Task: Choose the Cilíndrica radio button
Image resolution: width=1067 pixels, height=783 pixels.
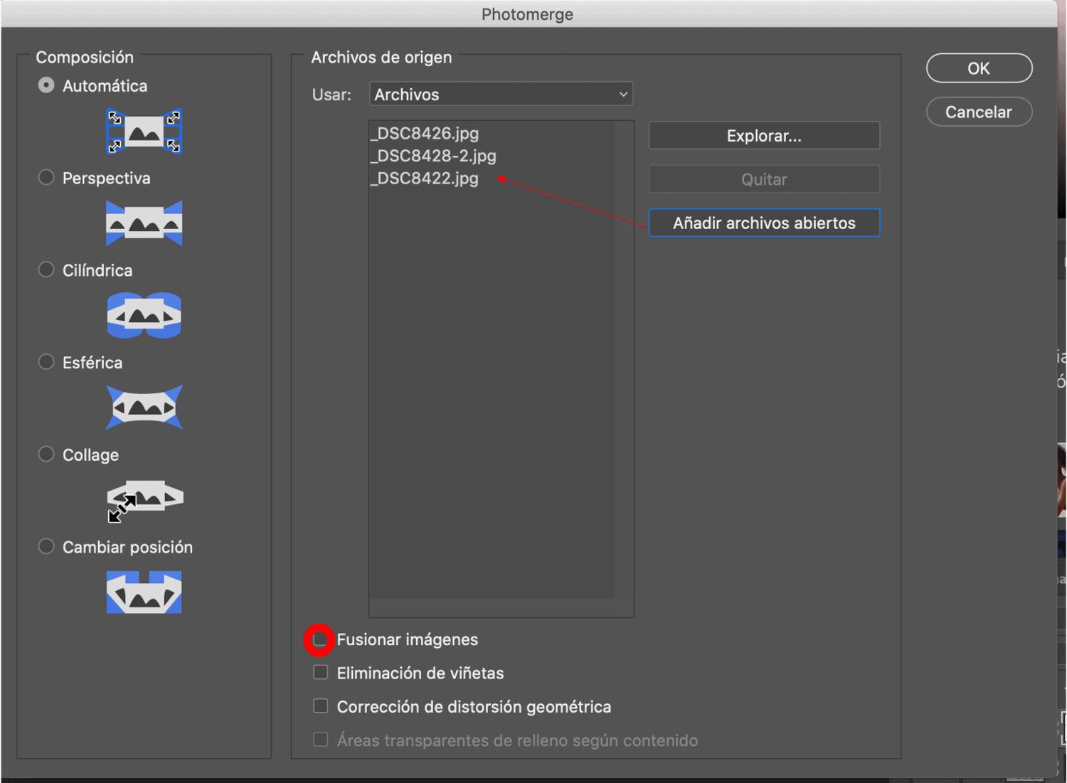Action: (46, 270)
